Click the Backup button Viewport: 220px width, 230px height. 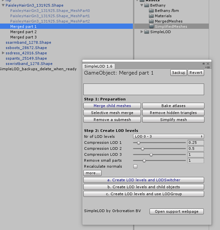coord(179,73)
